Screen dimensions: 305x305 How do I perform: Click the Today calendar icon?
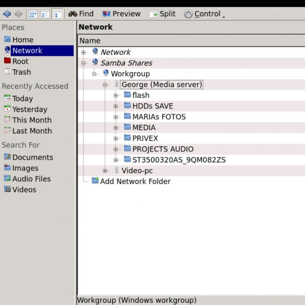pos(7,98)
